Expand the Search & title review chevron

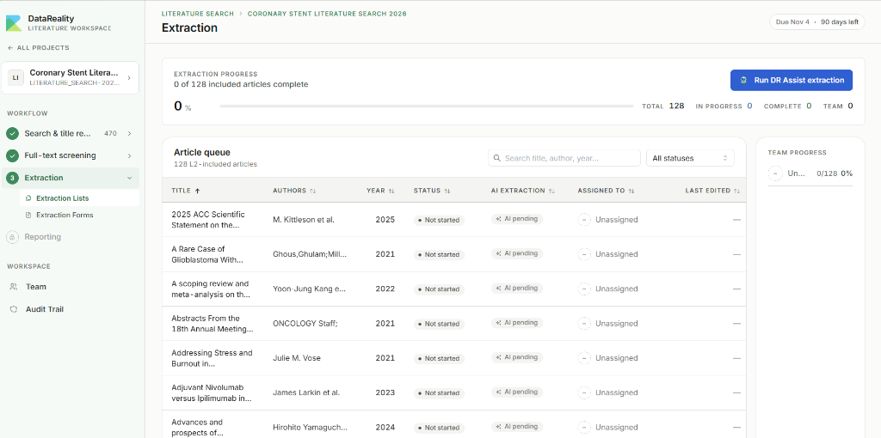129,133
